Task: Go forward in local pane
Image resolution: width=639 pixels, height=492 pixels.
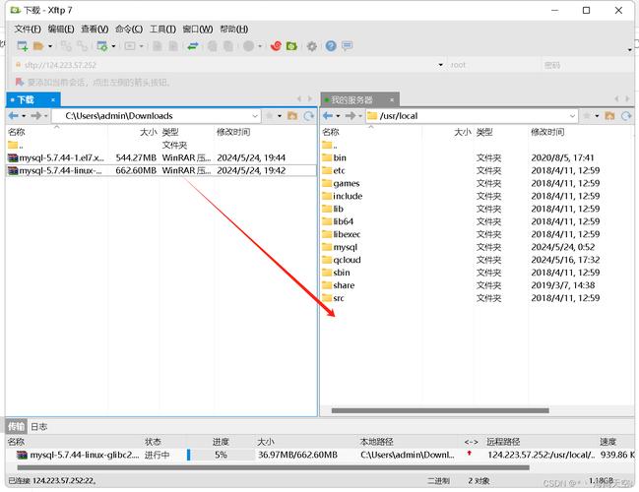Action: tap(35, 116)
